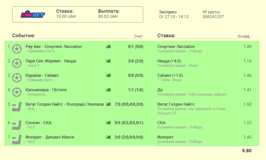Open statistics chart for Пари Сен-Жермен match
This screenshot has height=160, width=266.
[108, 61]
